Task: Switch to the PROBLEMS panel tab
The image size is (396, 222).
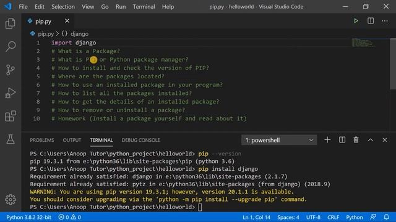Action: point(42,140)
